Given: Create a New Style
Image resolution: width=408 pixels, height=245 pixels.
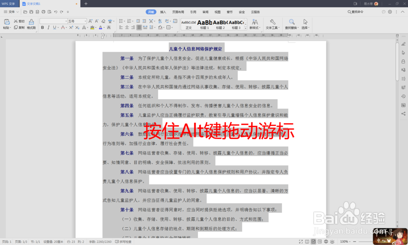Looking at the screenshot, I should click(255, 22).
